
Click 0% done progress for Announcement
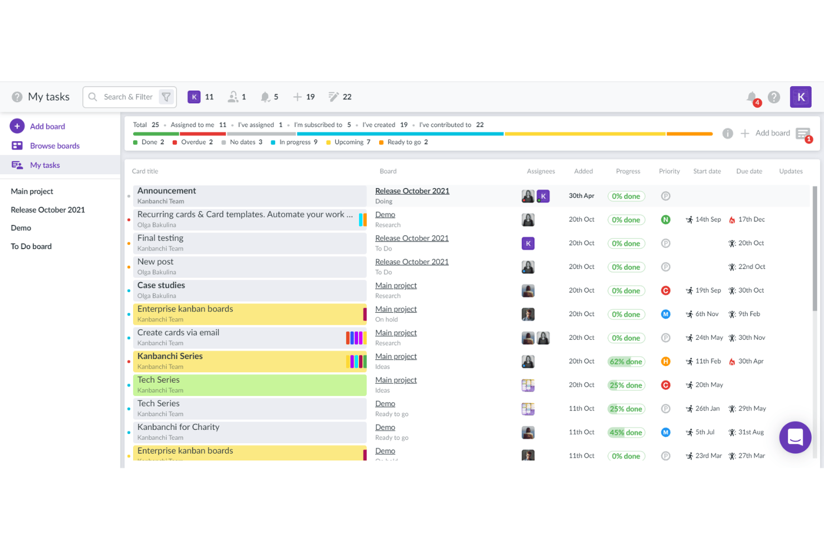[x=626, y=196]
